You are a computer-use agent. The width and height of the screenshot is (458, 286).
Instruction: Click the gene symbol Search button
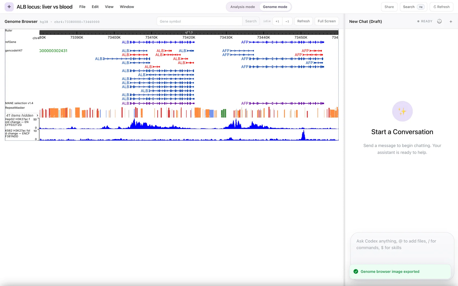(x=251, y=21)
